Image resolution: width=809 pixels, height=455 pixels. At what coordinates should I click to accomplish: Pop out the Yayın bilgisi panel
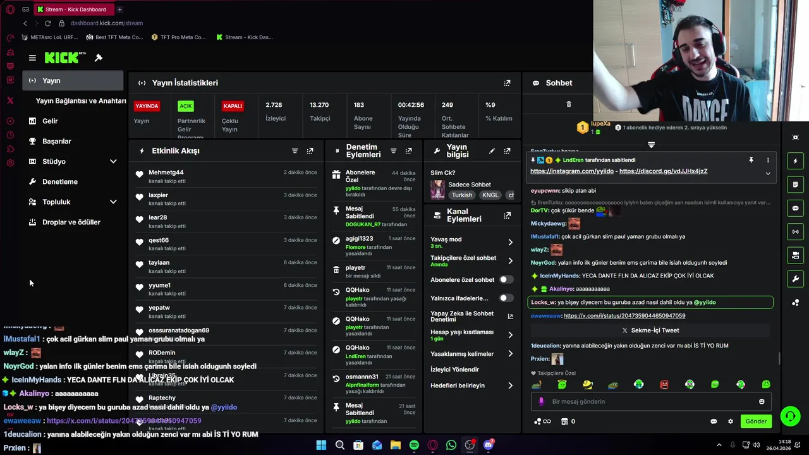coord(507,151)
